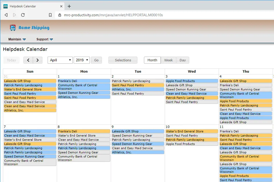Click the Helpdesk Calendar tab favicon
The height and width of the screenshot is (182, 274).
click(x=6, y=6)
